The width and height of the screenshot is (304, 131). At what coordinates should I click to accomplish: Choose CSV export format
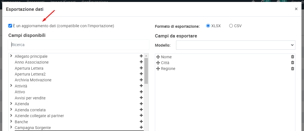[231, 26]
